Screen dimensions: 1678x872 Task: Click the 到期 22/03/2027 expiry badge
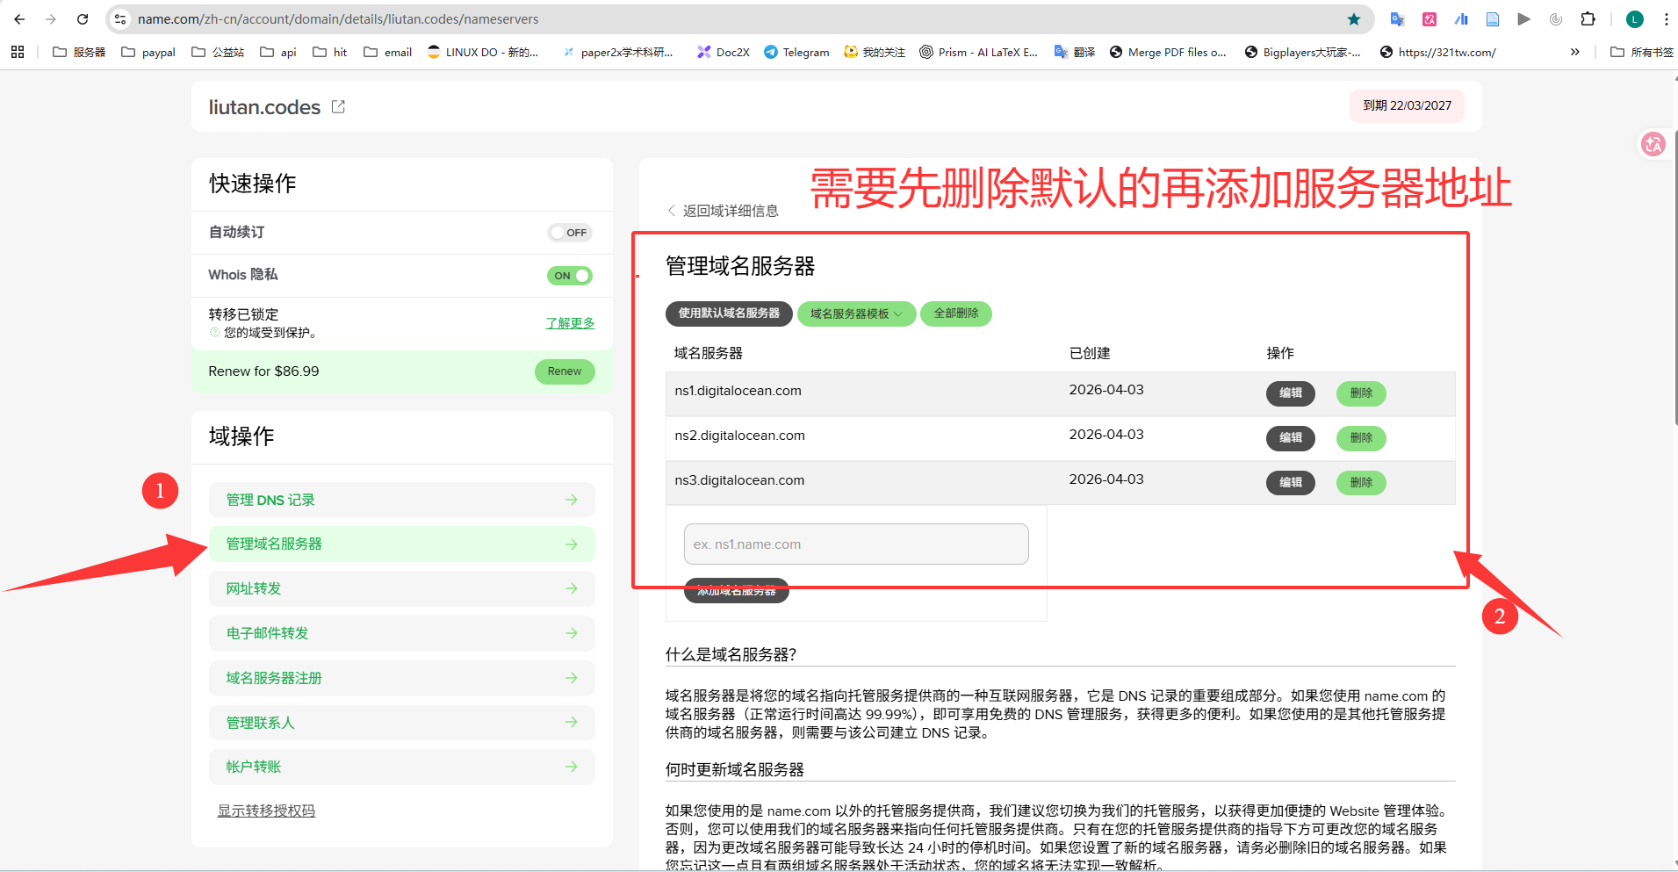pos(1407,106)
